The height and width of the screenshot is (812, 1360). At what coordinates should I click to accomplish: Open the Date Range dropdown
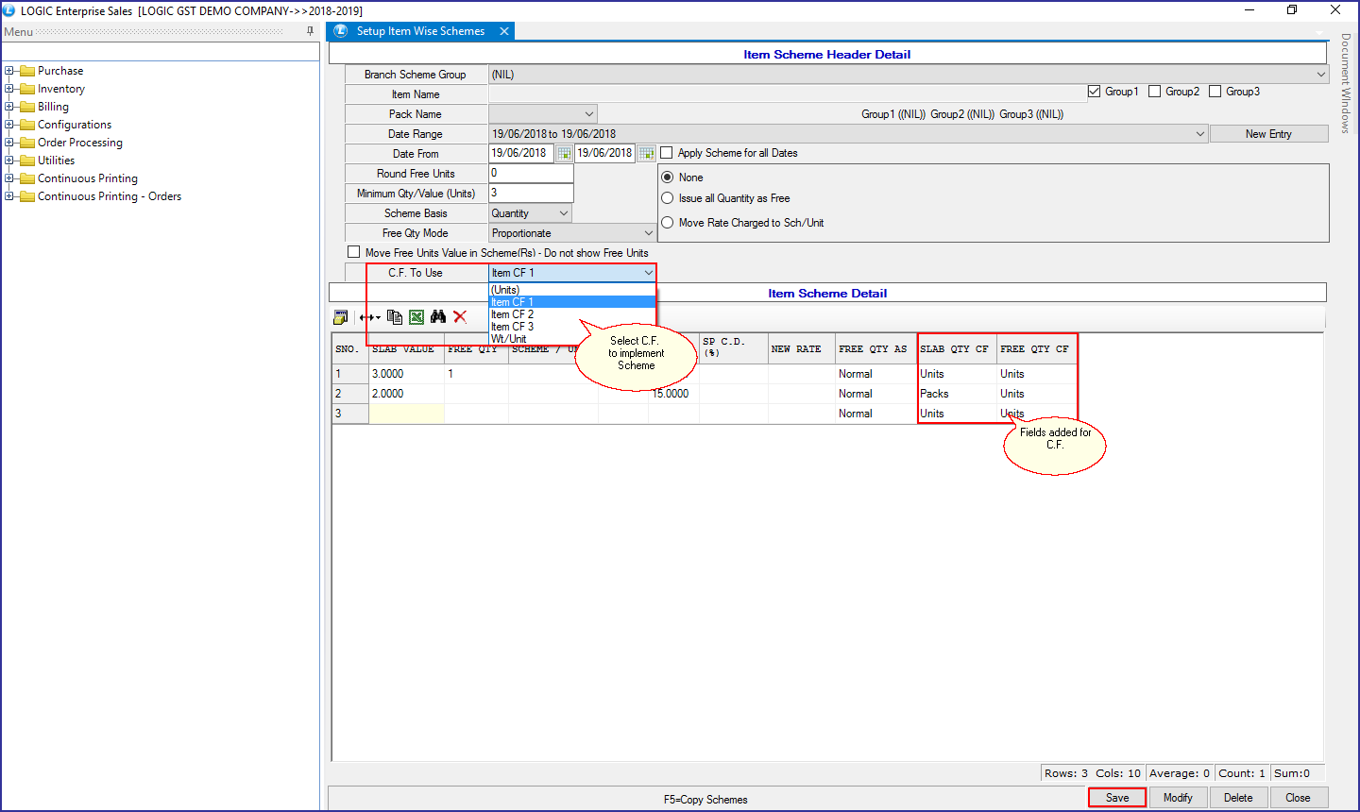tap(1200, 134)
